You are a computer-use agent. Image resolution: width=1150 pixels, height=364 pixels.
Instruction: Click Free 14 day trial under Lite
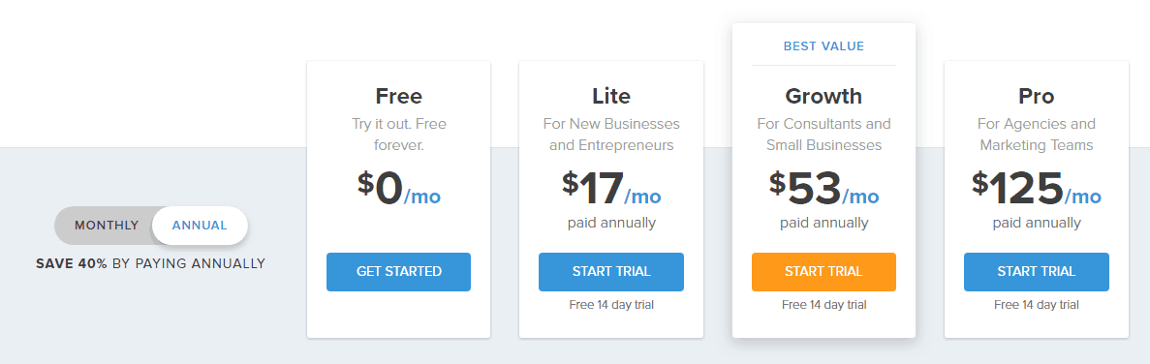[611, 305]
